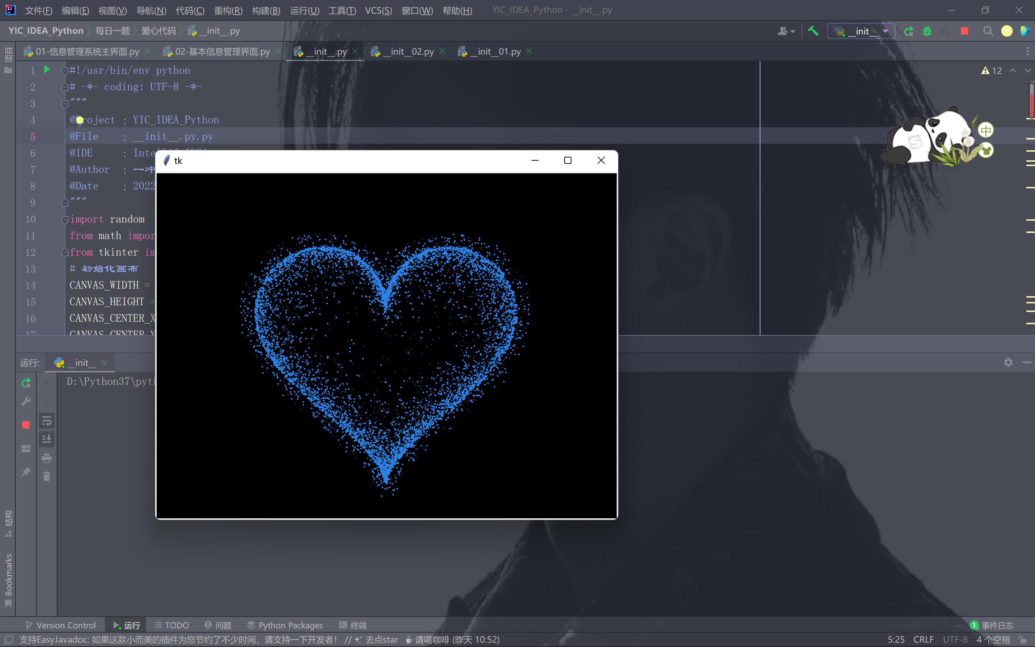Go to previous highlighted problem arrow
Image resolution: width=1035 pixels, height=647 pixels.
pos(1012,70)
